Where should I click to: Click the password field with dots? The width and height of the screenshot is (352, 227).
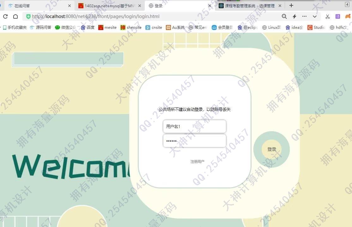click(194, 141)
